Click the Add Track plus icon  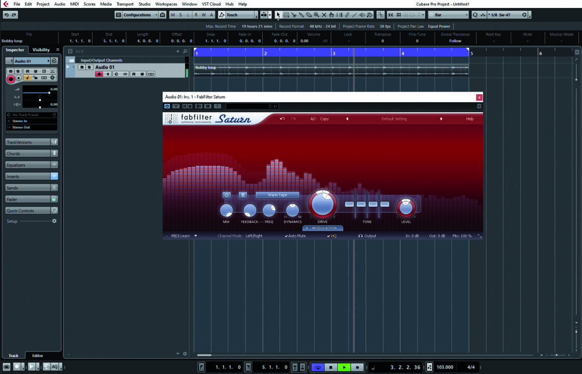click(x=178, y=51)
